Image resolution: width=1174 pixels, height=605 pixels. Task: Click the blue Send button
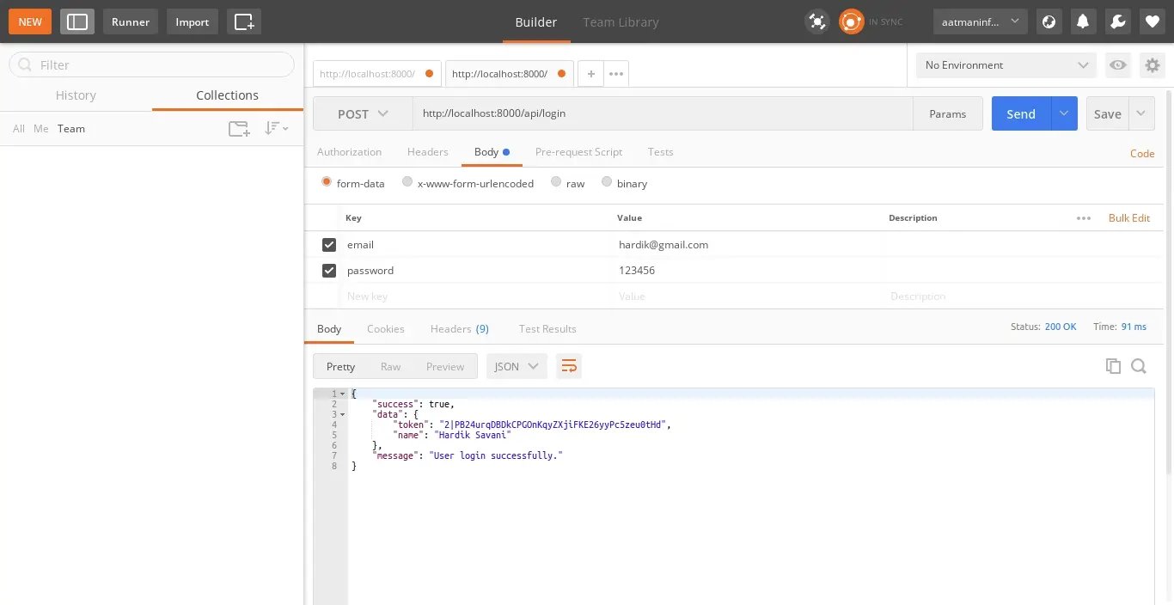1021,113
